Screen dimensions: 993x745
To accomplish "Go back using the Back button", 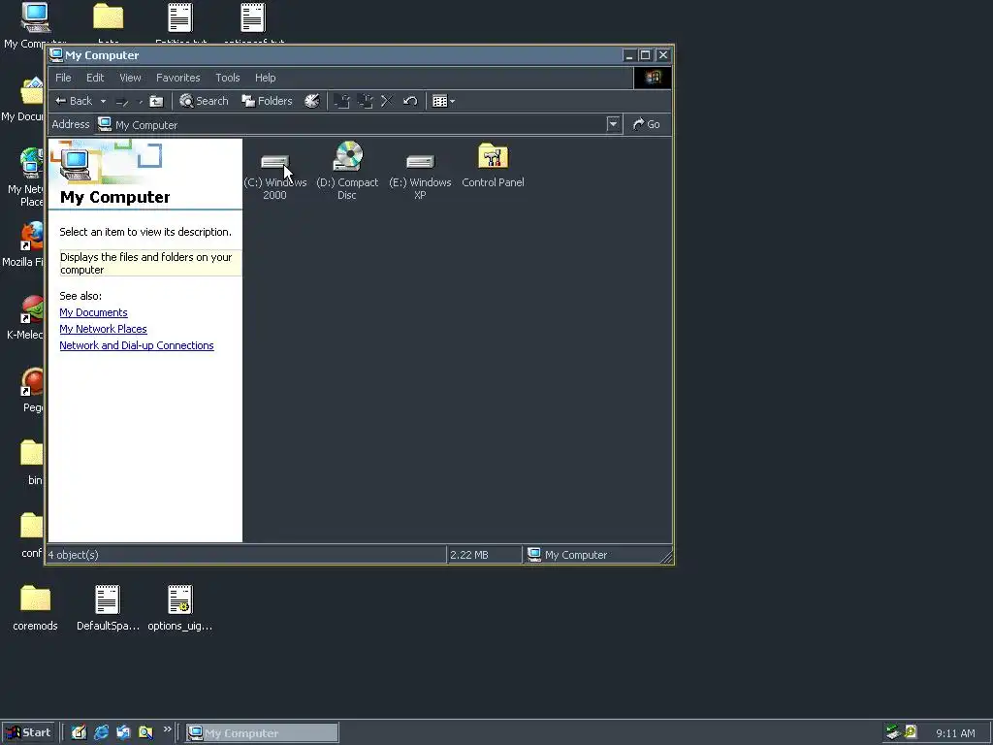I will 74,101.
